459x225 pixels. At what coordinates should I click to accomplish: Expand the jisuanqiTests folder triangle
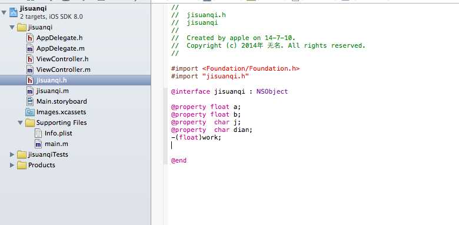(x=12, y=154)
